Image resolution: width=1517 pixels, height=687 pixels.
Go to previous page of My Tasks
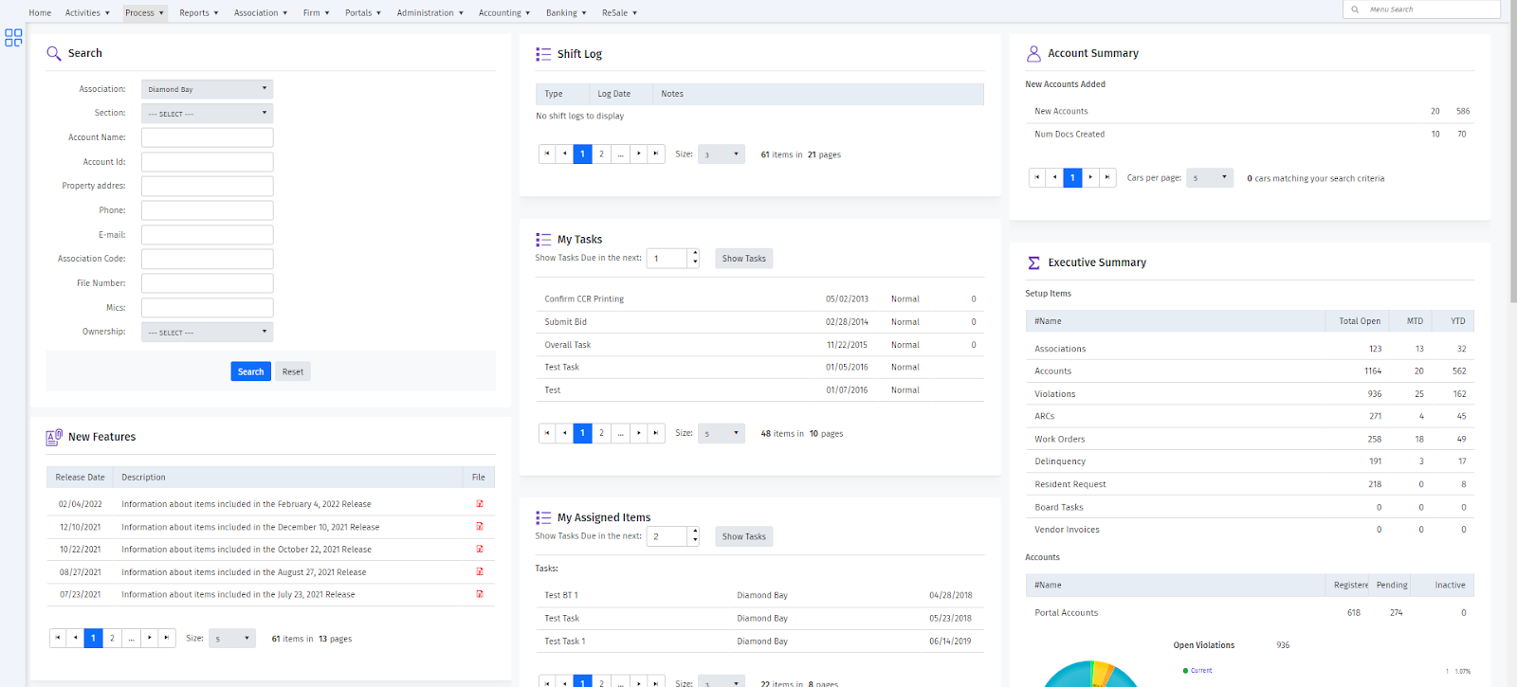pyautogui.click(x=565, y=433)
